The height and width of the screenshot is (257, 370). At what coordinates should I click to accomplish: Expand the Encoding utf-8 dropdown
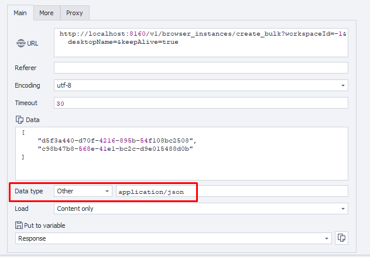click(342, 85)
